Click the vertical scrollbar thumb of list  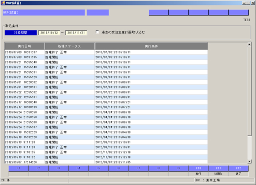pos(249,91)
